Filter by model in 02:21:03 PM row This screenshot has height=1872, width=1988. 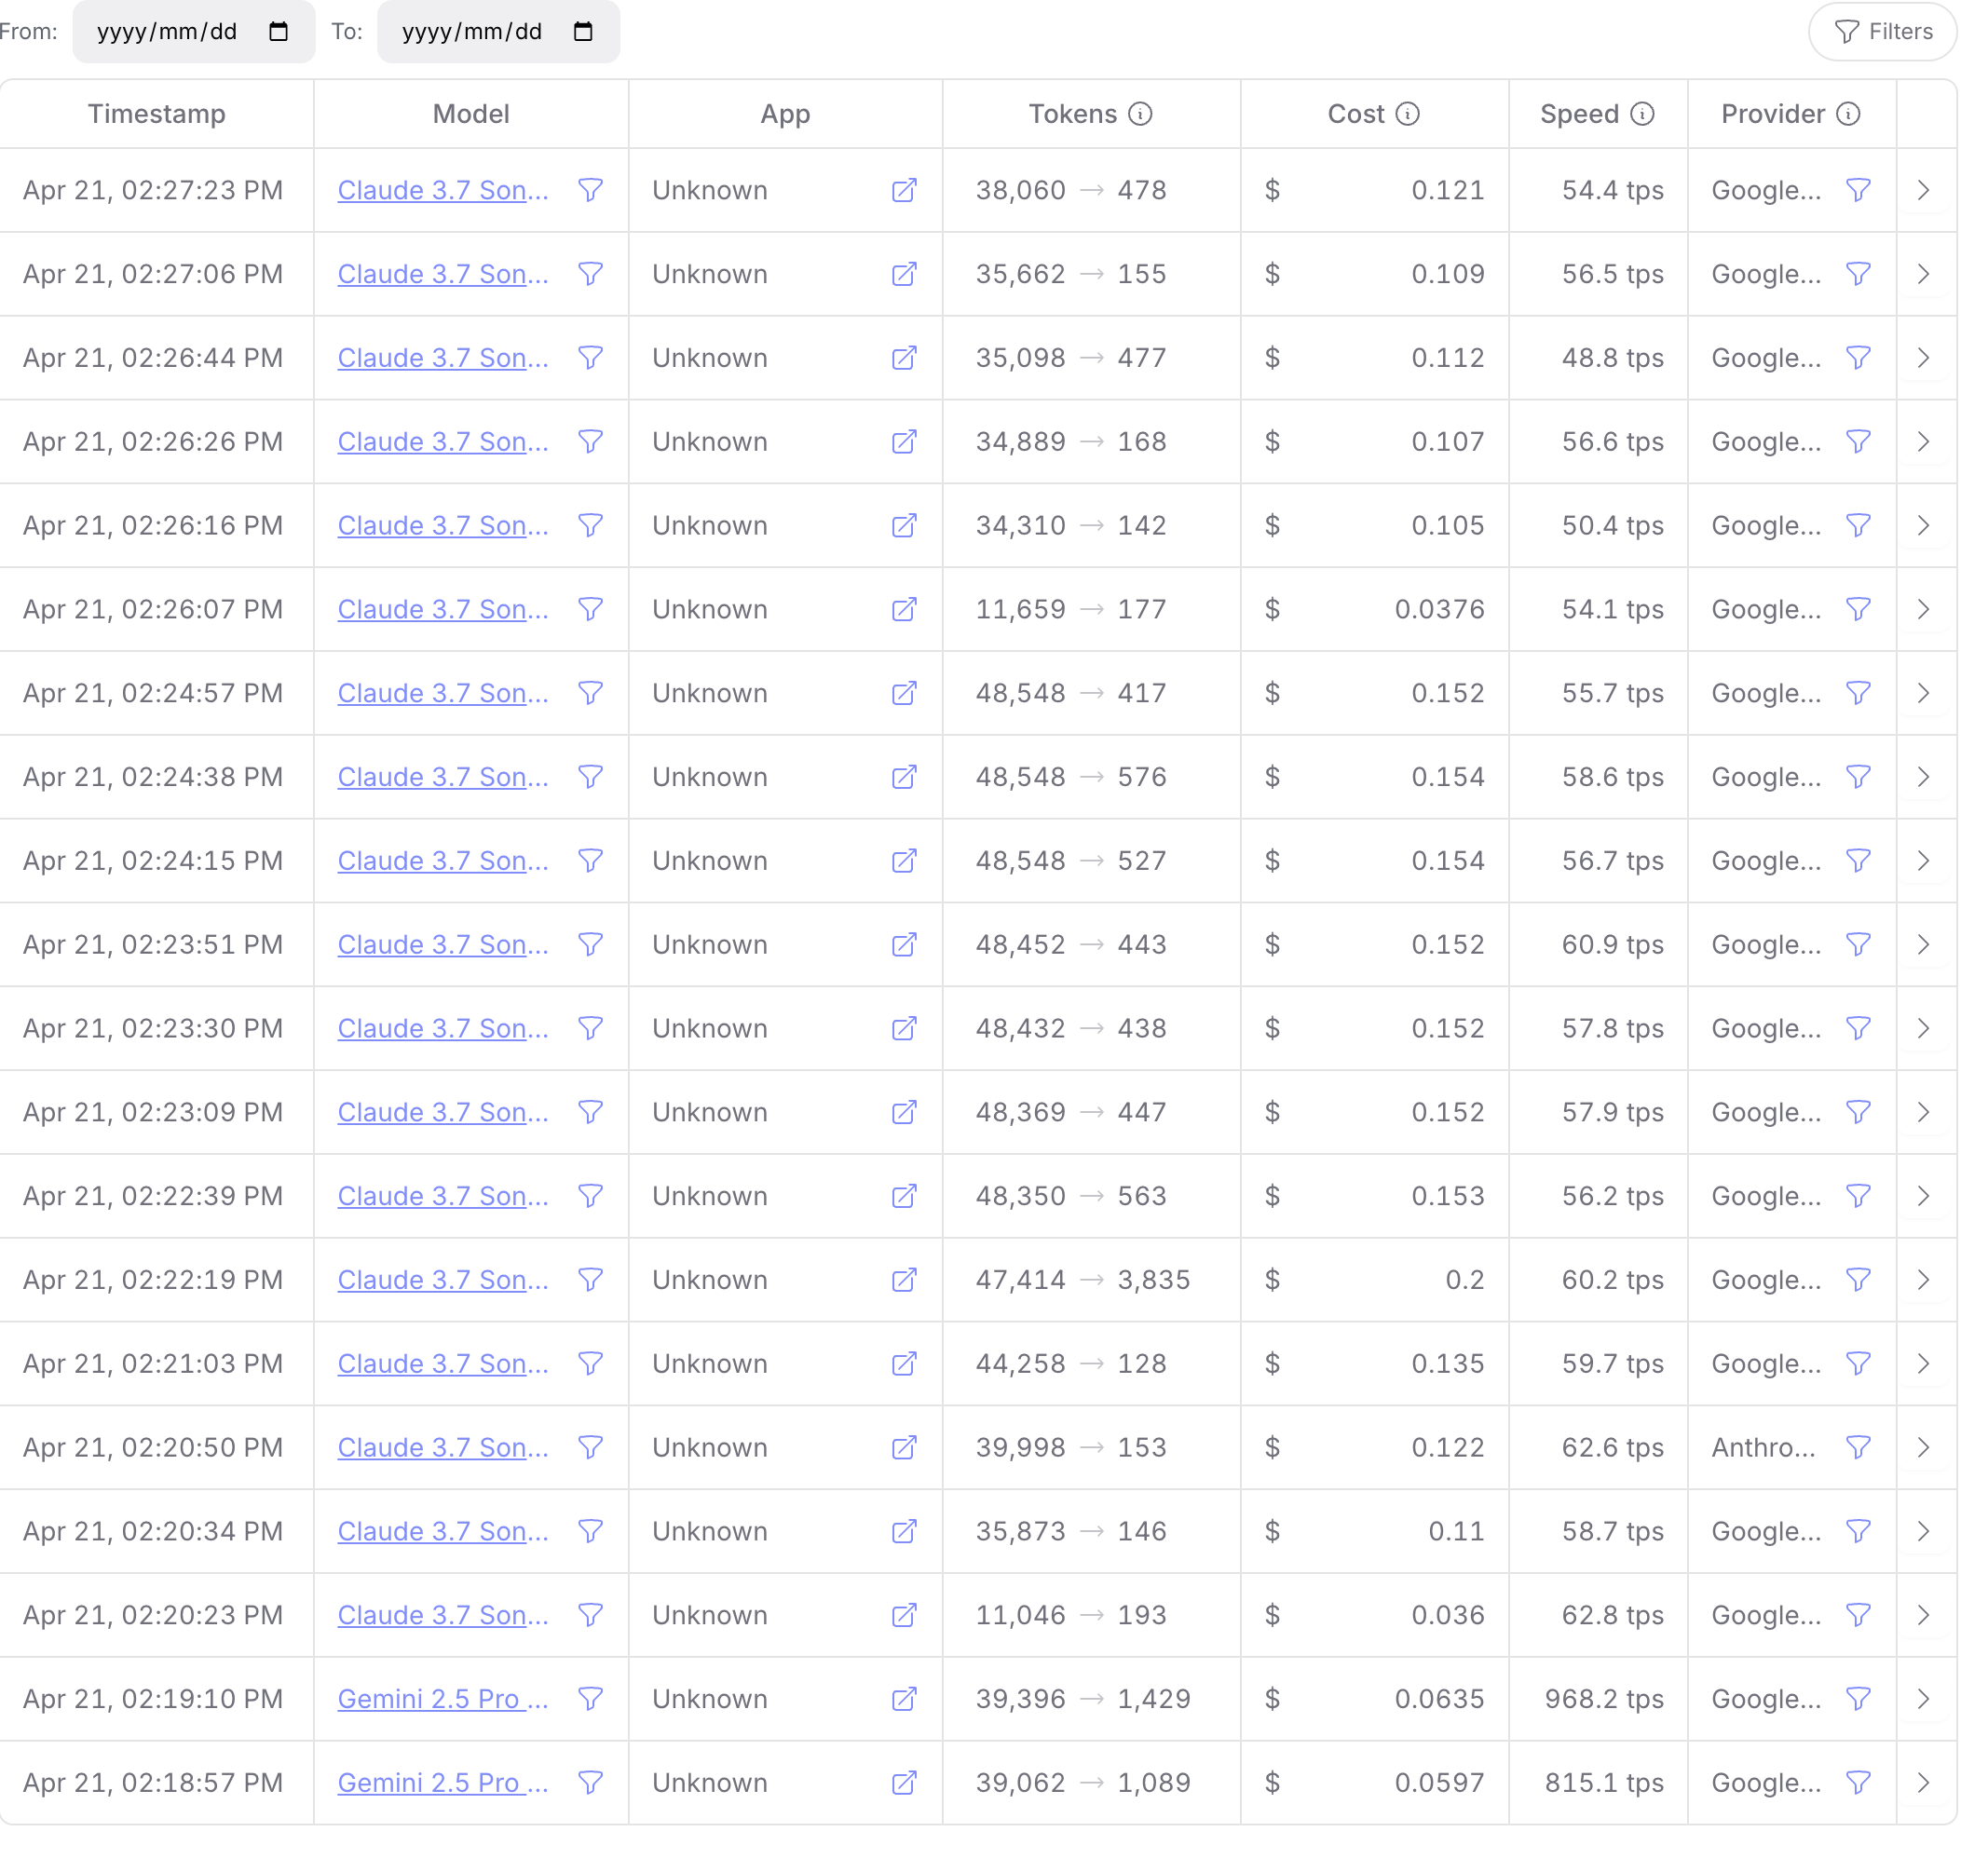591,1364
